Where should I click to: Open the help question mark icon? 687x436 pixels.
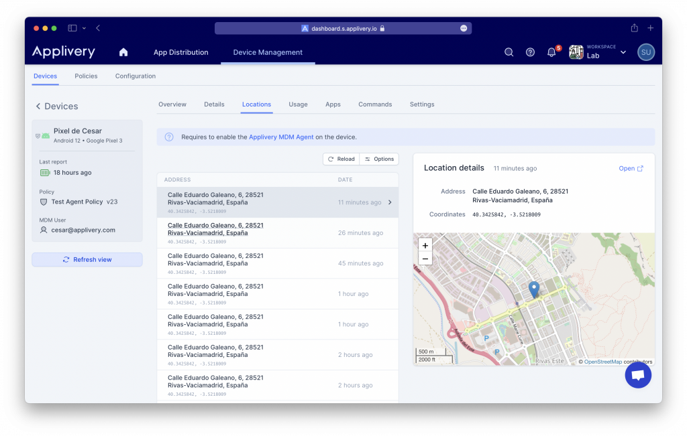point(530,52)
